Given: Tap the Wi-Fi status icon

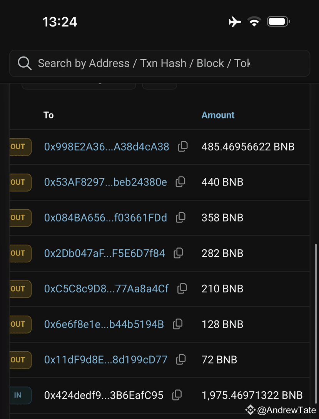Looking at the screenshot, I should 254,22.
